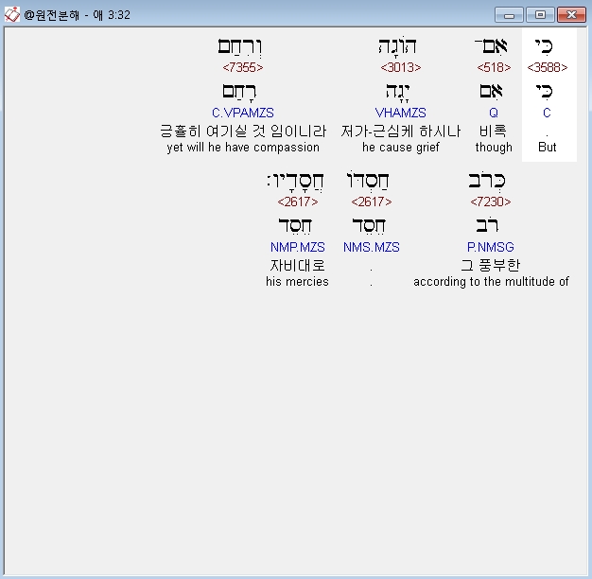Click the Korean gloss 그 풍부한
The width and height of the screenshot is (592, 579).
pos(491,266)
